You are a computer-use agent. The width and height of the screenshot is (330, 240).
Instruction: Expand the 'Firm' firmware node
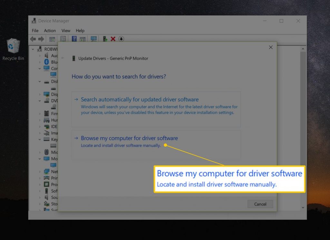[40, 114]
